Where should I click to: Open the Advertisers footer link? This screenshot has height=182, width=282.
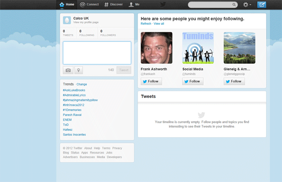pos(70,157)
